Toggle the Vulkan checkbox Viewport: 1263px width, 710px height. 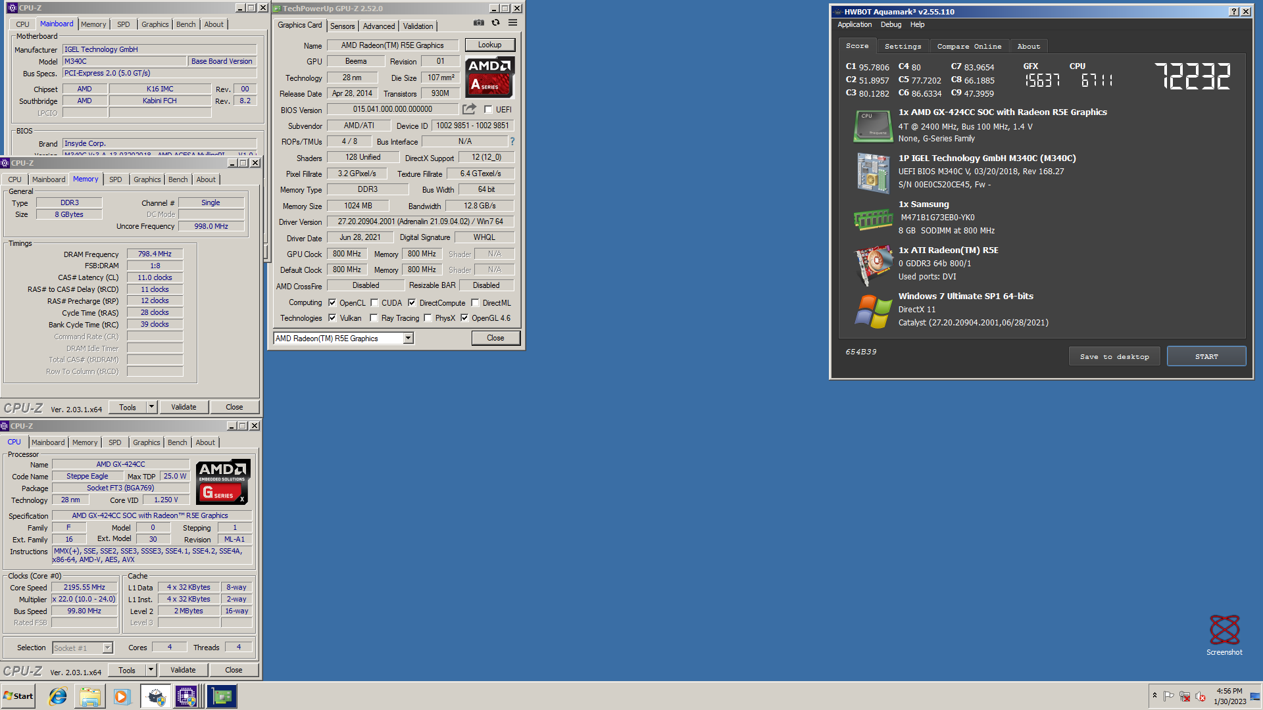[332, 318]
